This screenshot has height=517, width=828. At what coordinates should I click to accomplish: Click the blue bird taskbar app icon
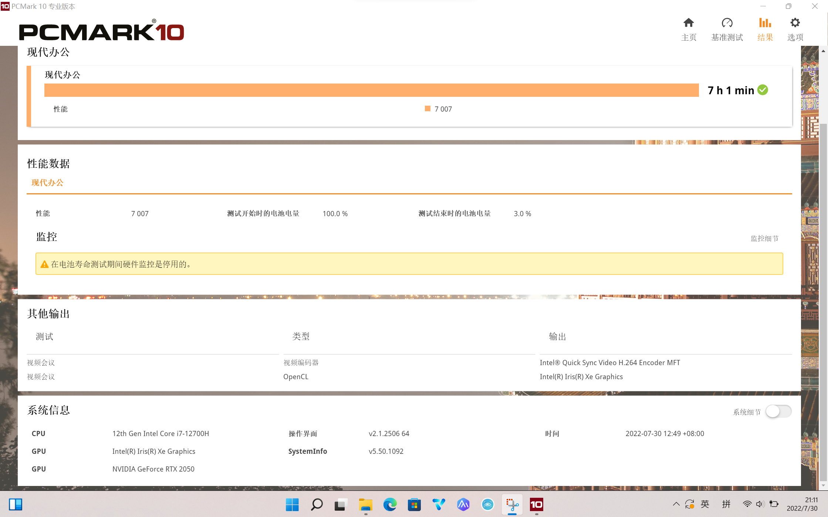pyautogui.click(x=439, y=504)
